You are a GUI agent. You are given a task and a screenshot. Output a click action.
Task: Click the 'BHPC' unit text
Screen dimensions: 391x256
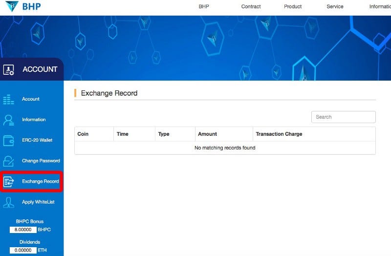[44, 230]
